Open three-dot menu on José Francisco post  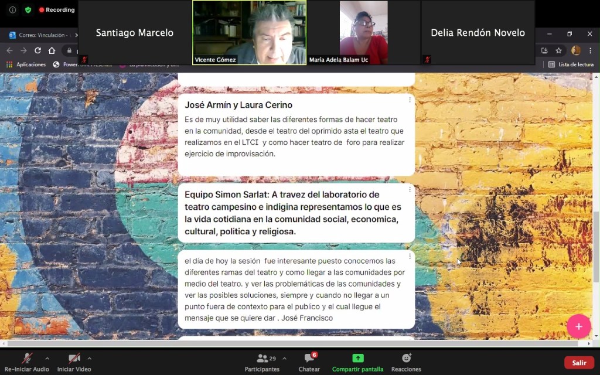pyautogui.click(x=410, y=257)
